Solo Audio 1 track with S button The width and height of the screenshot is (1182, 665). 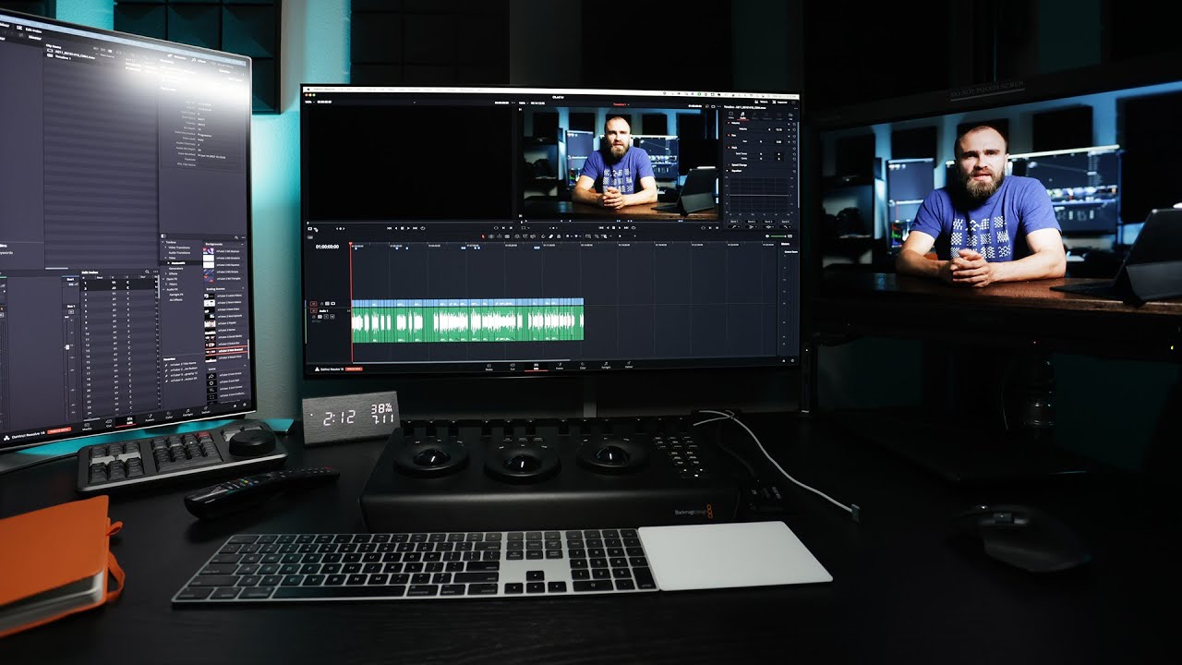(x=326, y=317)
